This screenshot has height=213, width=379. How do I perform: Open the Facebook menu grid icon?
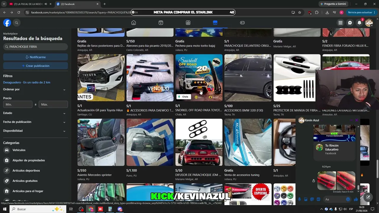[341, 23]
